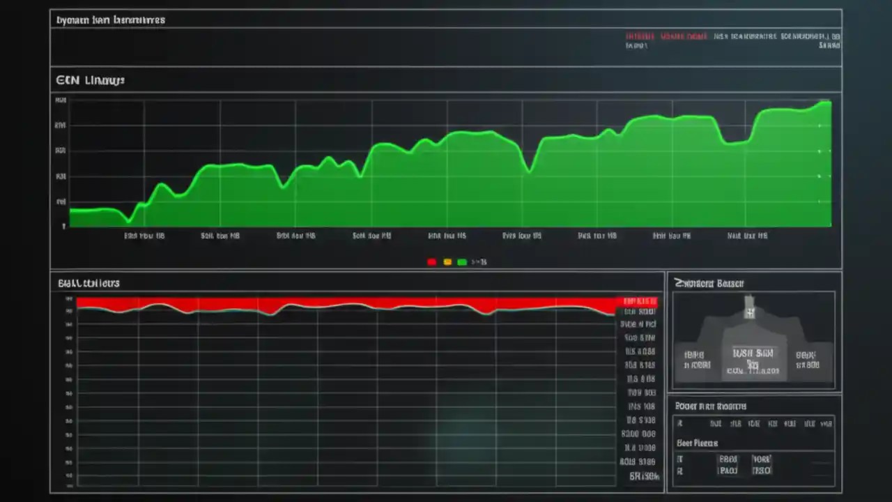The image size is (892, 502).
Task: Click the peak data point on the green area chart
Action: 828,103
